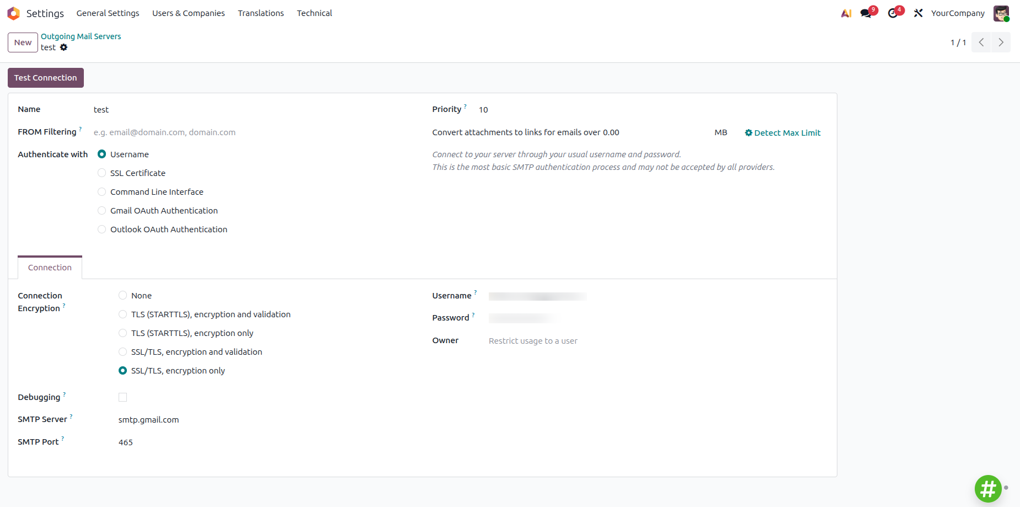Open Technical menu
This screenshot has height=507, width=1020.
(314, 13)
